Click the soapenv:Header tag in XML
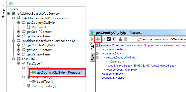This screenshot has width=186, height=92. pos(114,49)
